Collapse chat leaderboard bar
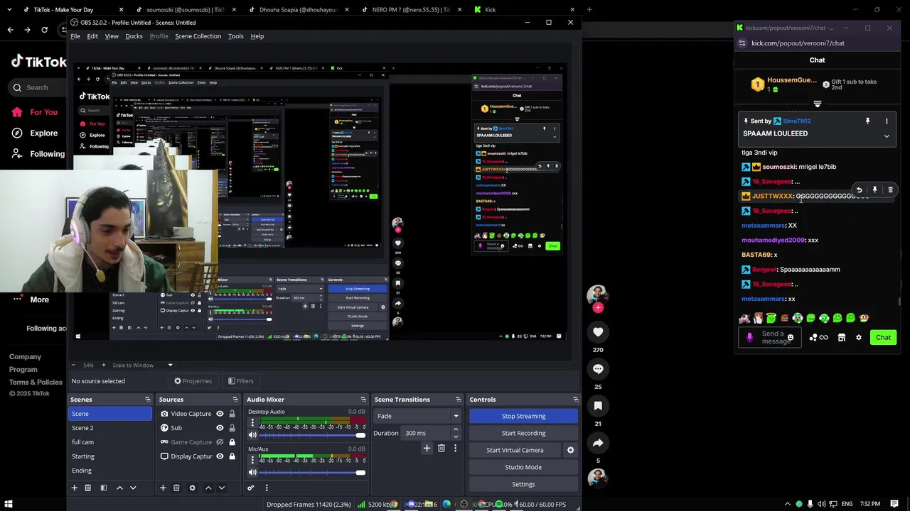910x511 pixels. (817, 104)
